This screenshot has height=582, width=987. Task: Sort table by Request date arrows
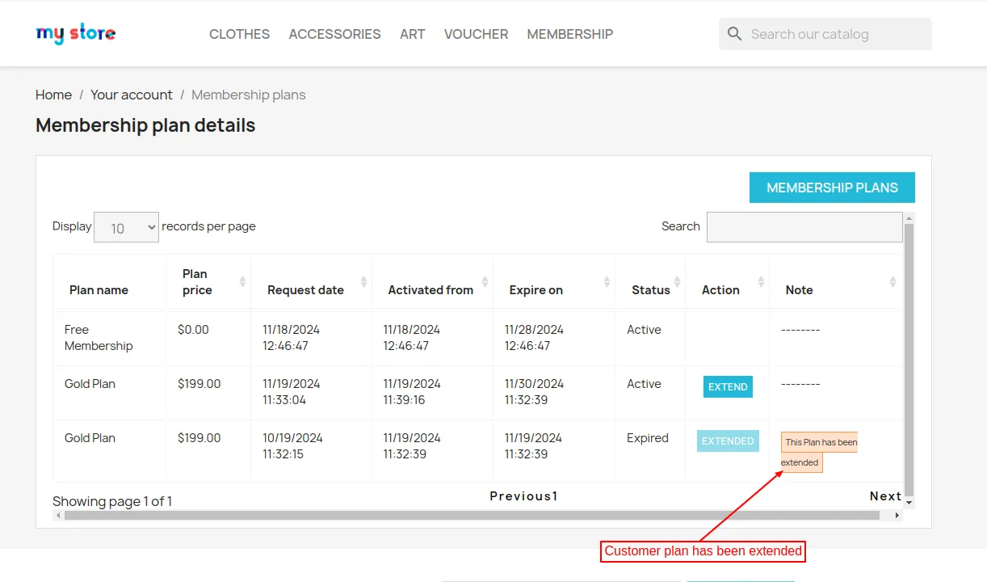pos(363,281)
